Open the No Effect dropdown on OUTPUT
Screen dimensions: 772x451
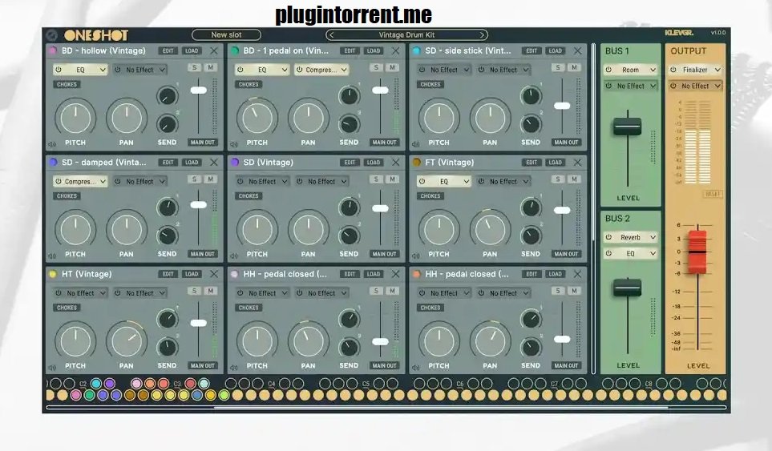point(695,86)
